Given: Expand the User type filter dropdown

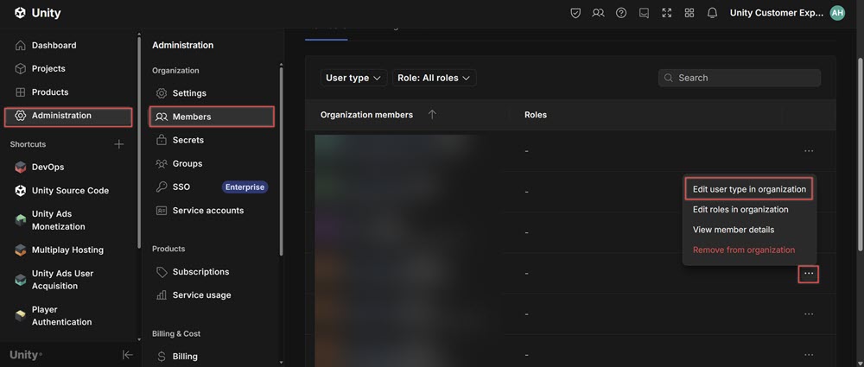Looking at the screenshot, I should pos(353,78).
